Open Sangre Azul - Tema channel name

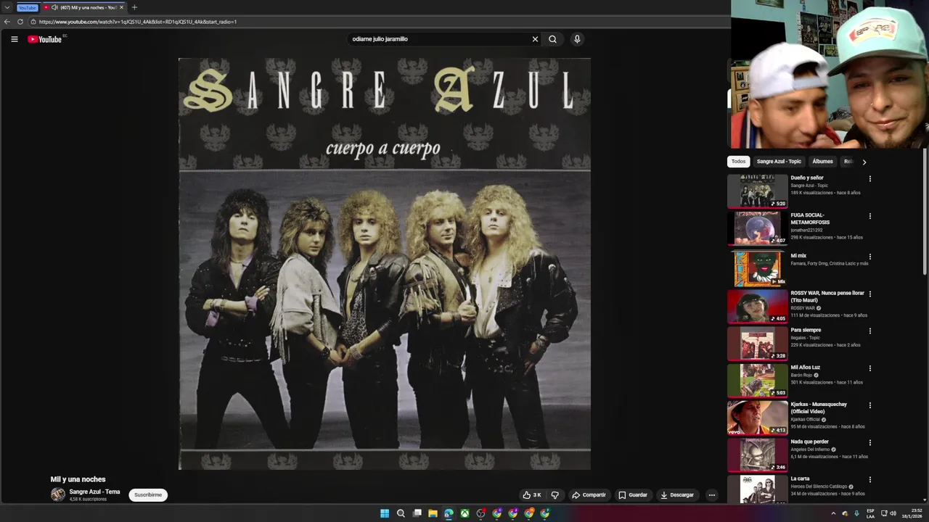tap(94, 492)
